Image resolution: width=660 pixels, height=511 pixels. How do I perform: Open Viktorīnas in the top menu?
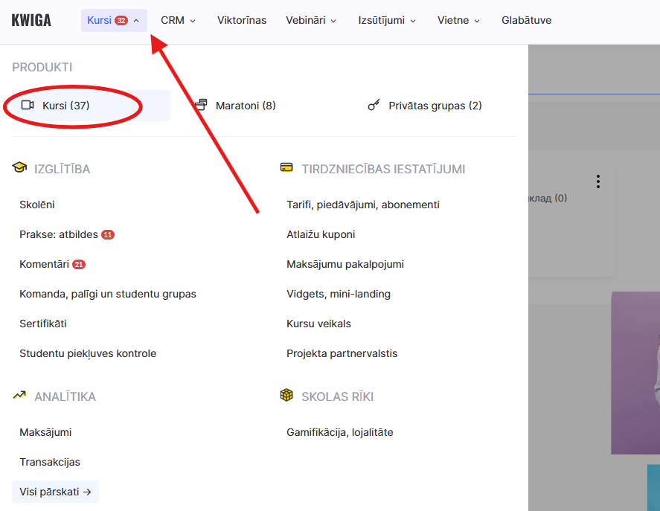(x=242, y=20)
